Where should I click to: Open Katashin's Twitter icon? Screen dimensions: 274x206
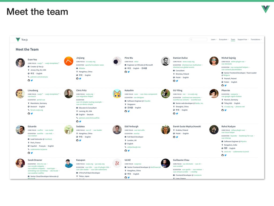[x=129, y=111]
